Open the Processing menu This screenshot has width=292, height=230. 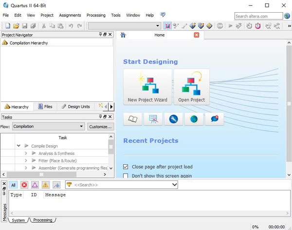pyautogui.click(x=96, y=15)
